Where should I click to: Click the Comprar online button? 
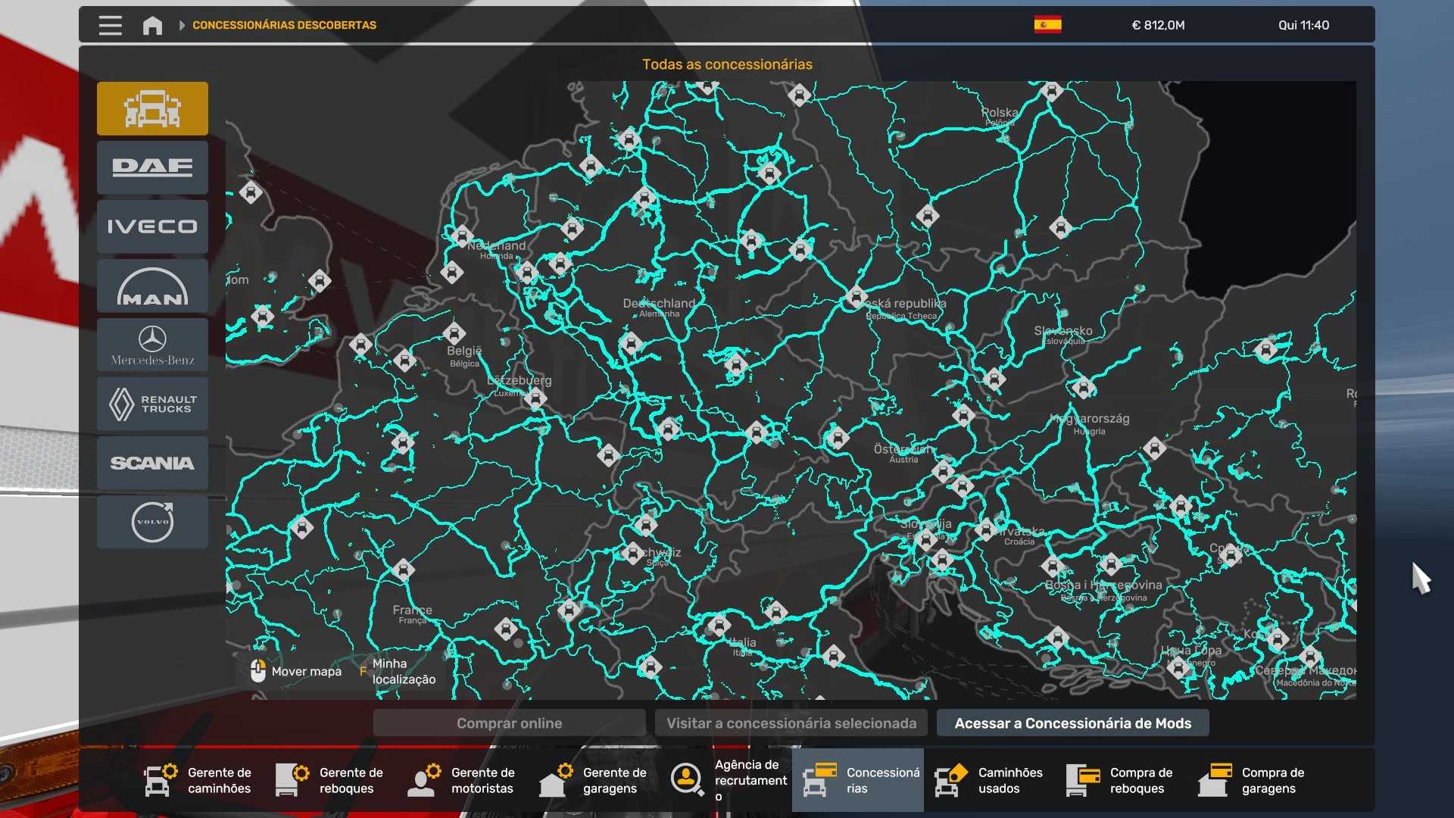coord(509,723)
